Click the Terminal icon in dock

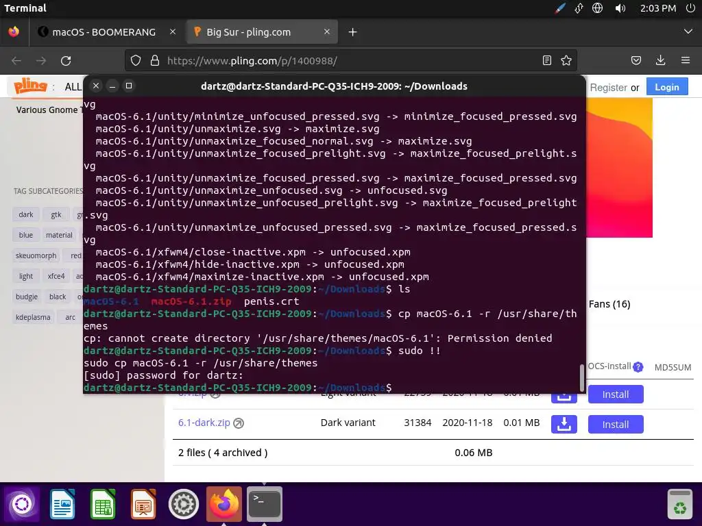tap(265, 504)
